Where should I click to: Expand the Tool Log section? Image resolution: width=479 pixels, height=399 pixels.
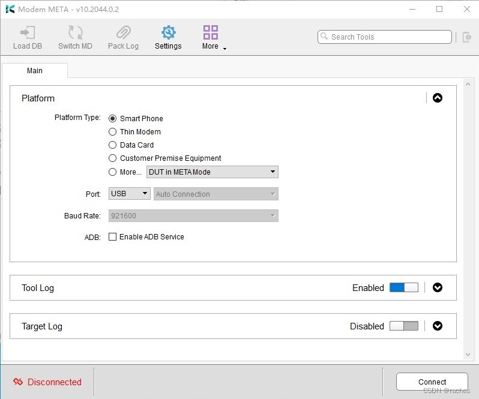click(438, 287)
